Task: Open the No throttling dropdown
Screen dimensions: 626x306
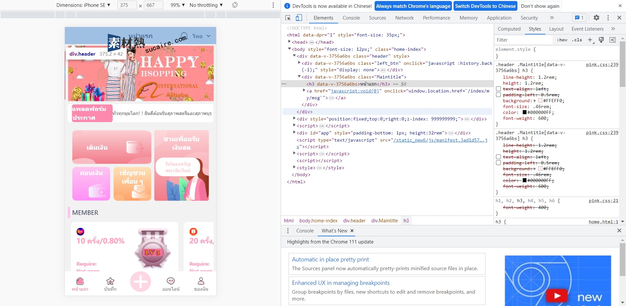Action: [x=206, y=5]
